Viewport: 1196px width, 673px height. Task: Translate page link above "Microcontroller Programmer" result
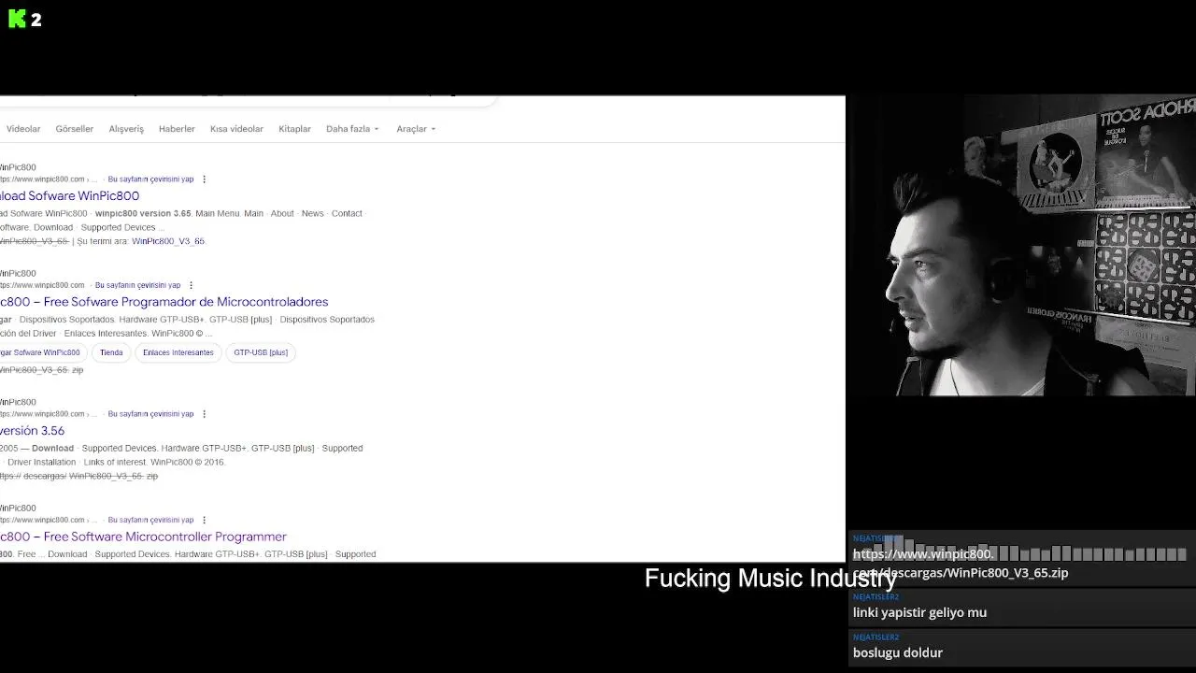point(150,520)
